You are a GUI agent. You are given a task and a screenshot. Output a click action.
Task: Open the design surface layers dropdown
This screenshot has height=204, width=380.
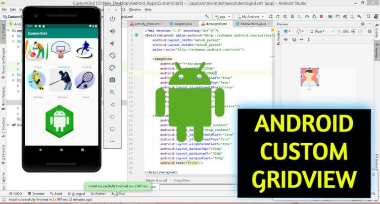point(287,32)
